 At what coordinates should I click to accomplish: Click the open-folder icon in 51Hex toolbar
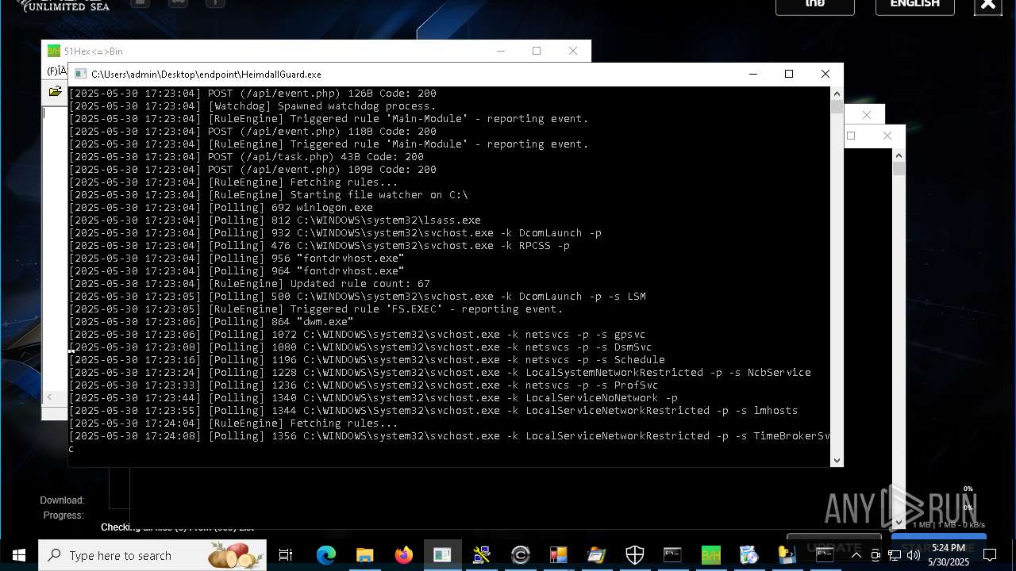pyautogui.click(x=55, y=92)
